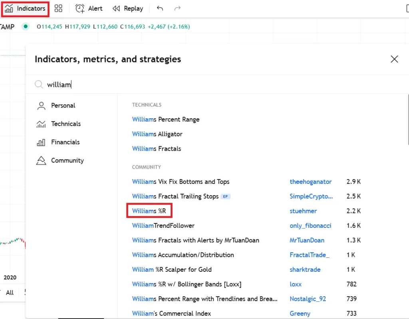The height and width of the screenshot is (319, 409).
Task: Add Williams Percent Range indicator
Action: [x=166, y=119]
